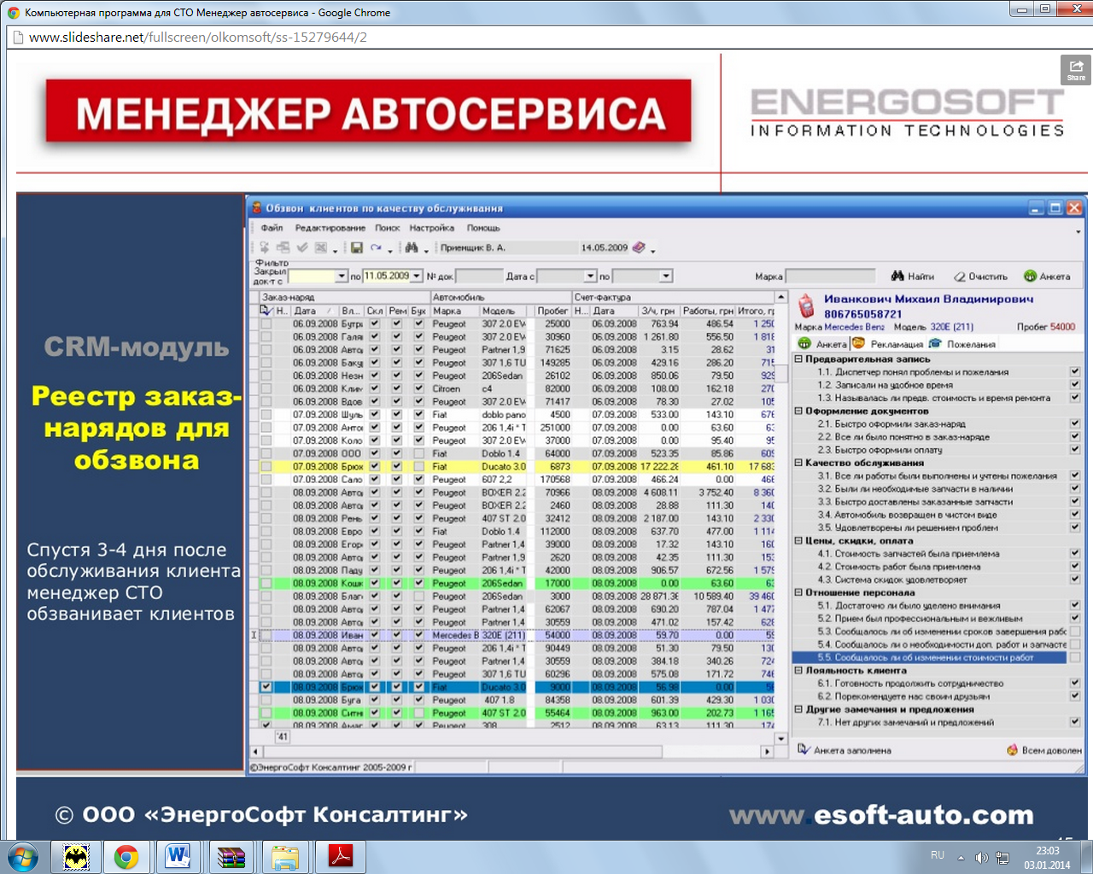Check the box for '5.3. Сообщалось ли об изменении сроков'
The image size is (1093, 874).
[1075, 632]
